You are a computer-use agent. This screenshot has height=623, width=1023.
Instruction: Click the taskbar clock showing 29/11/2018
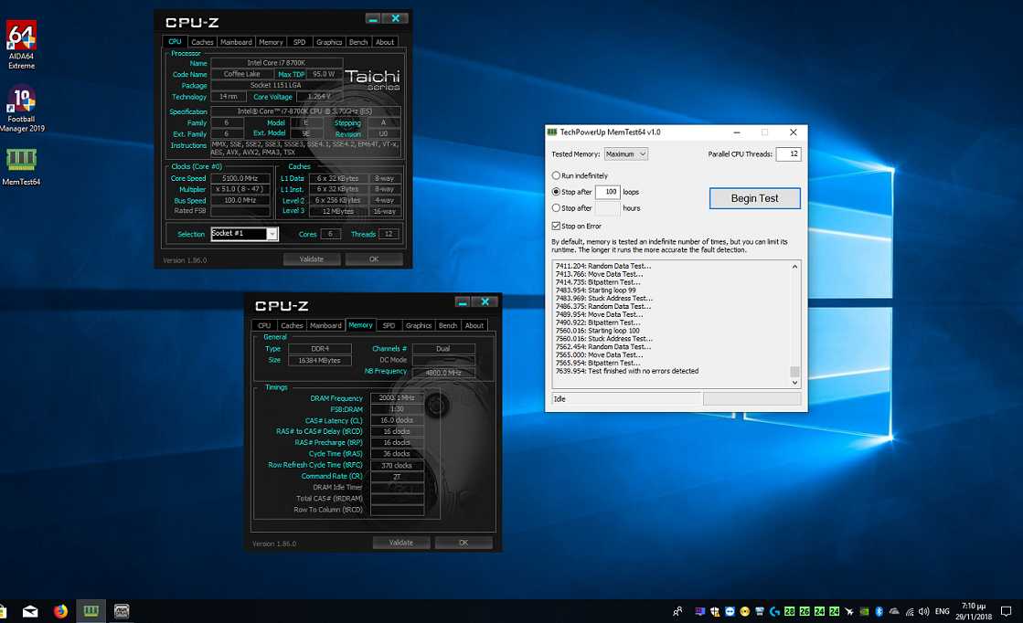(x=974, y=611)
